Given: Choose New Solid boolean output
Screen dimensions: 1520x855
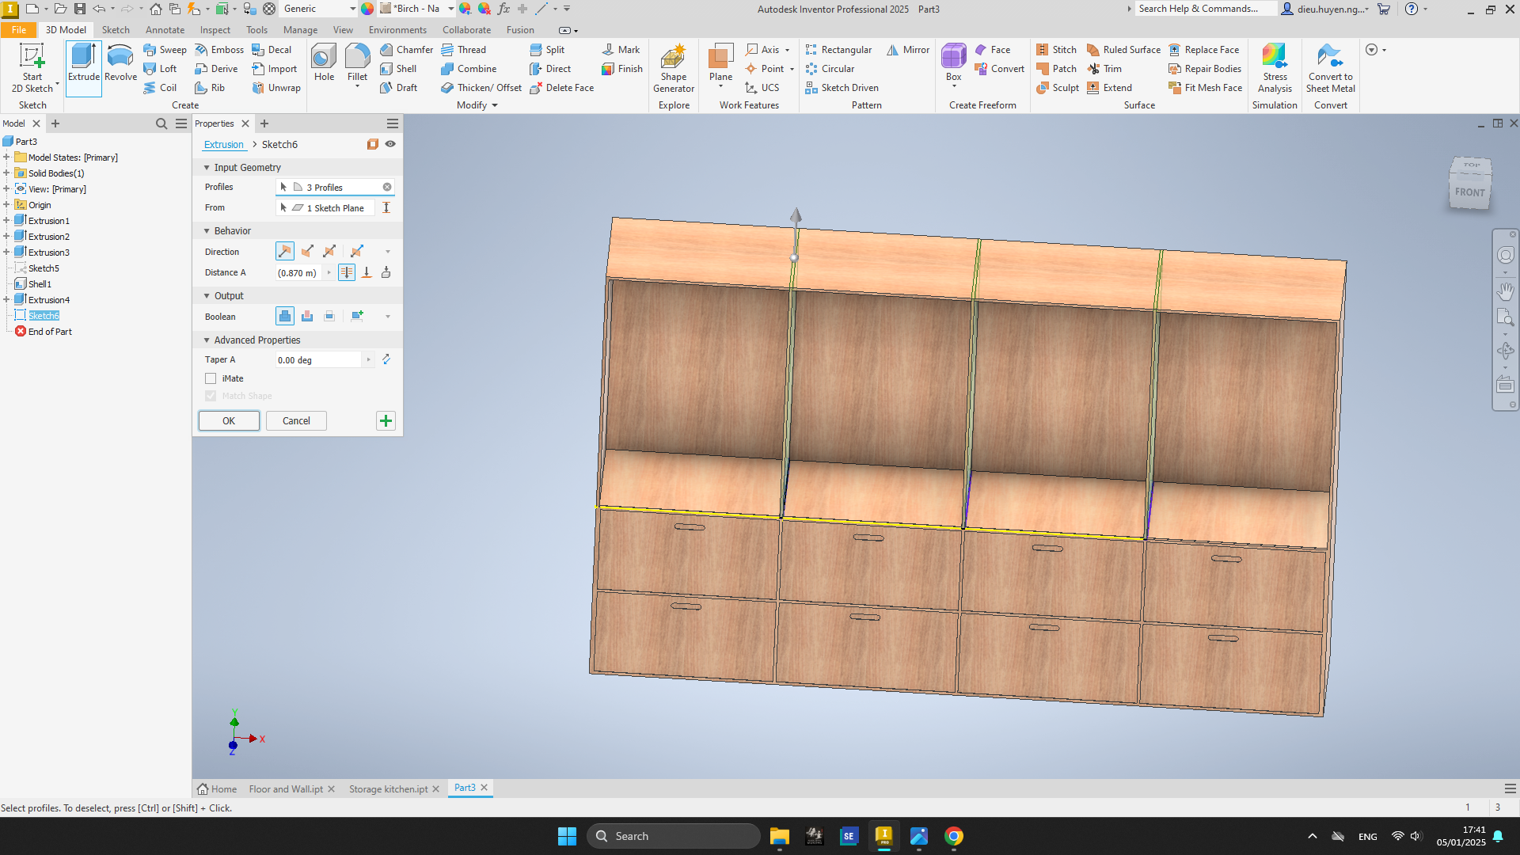Looking at the screenshot, I should coord(357,316).
